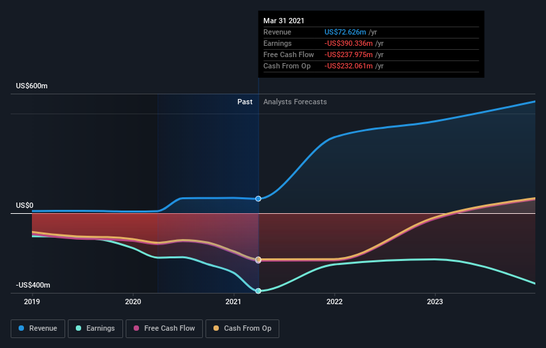Click the Revenue row label in tooltip

click(x=277, y=32)
